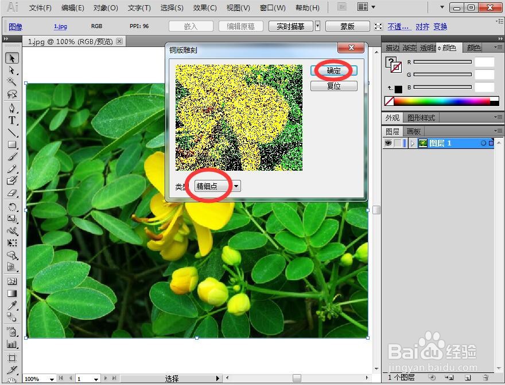505x385 pixels.
Task: Select the Scale tool
Action: 12,219
